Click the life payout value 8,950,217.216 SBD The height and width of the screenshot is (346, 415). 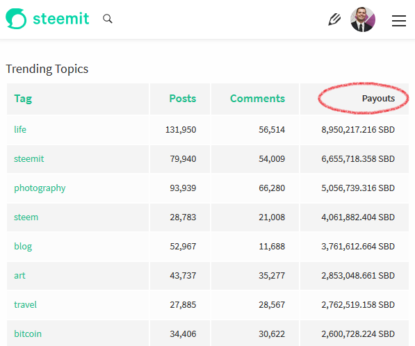[x=358, y=130]
